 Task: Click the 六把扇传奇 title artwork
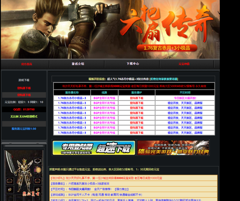pyautogui.click(x=166, y=24)
